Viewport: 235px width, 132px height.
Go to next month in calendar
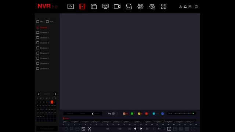55,94
